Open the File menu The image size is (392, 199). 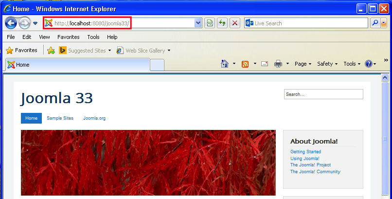click(11, 37)
